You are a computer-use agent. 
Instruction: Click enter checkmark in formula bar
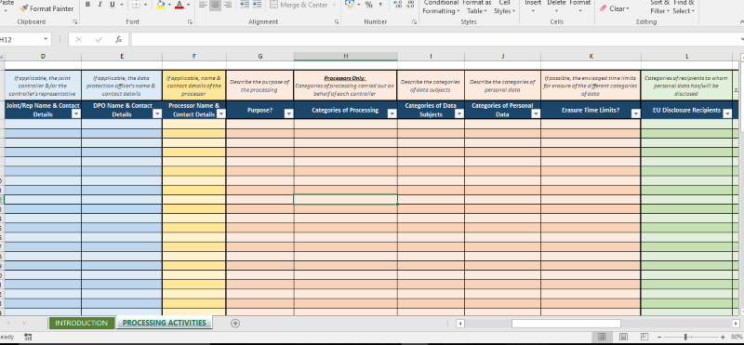coord(99,40)
